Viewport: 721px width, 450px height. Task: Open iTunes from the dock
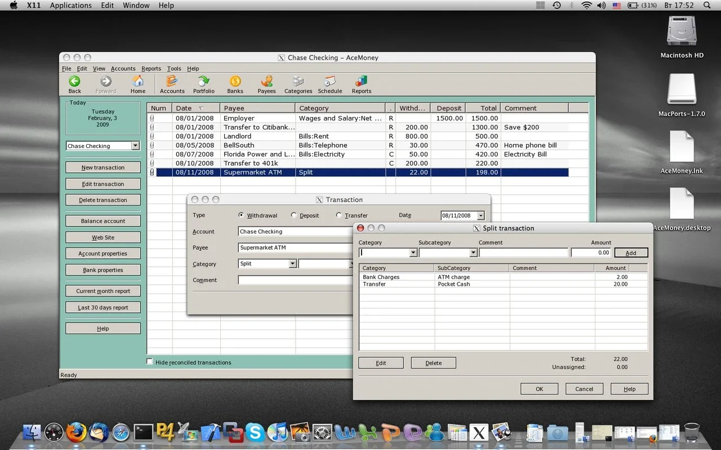(278, 432)
